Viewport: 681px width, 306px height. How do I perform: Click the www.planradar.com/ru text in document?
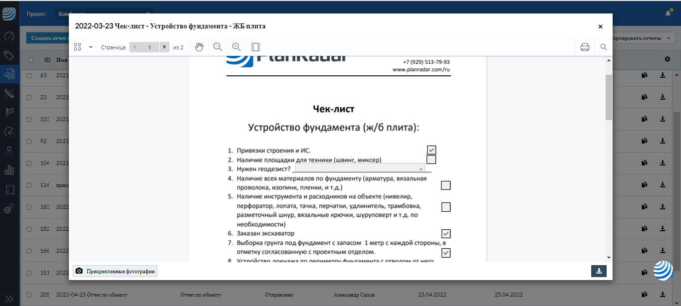click(422, 70)
